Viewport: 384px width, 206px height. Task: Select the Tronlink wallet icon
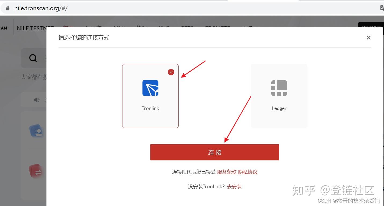[150, 88]
